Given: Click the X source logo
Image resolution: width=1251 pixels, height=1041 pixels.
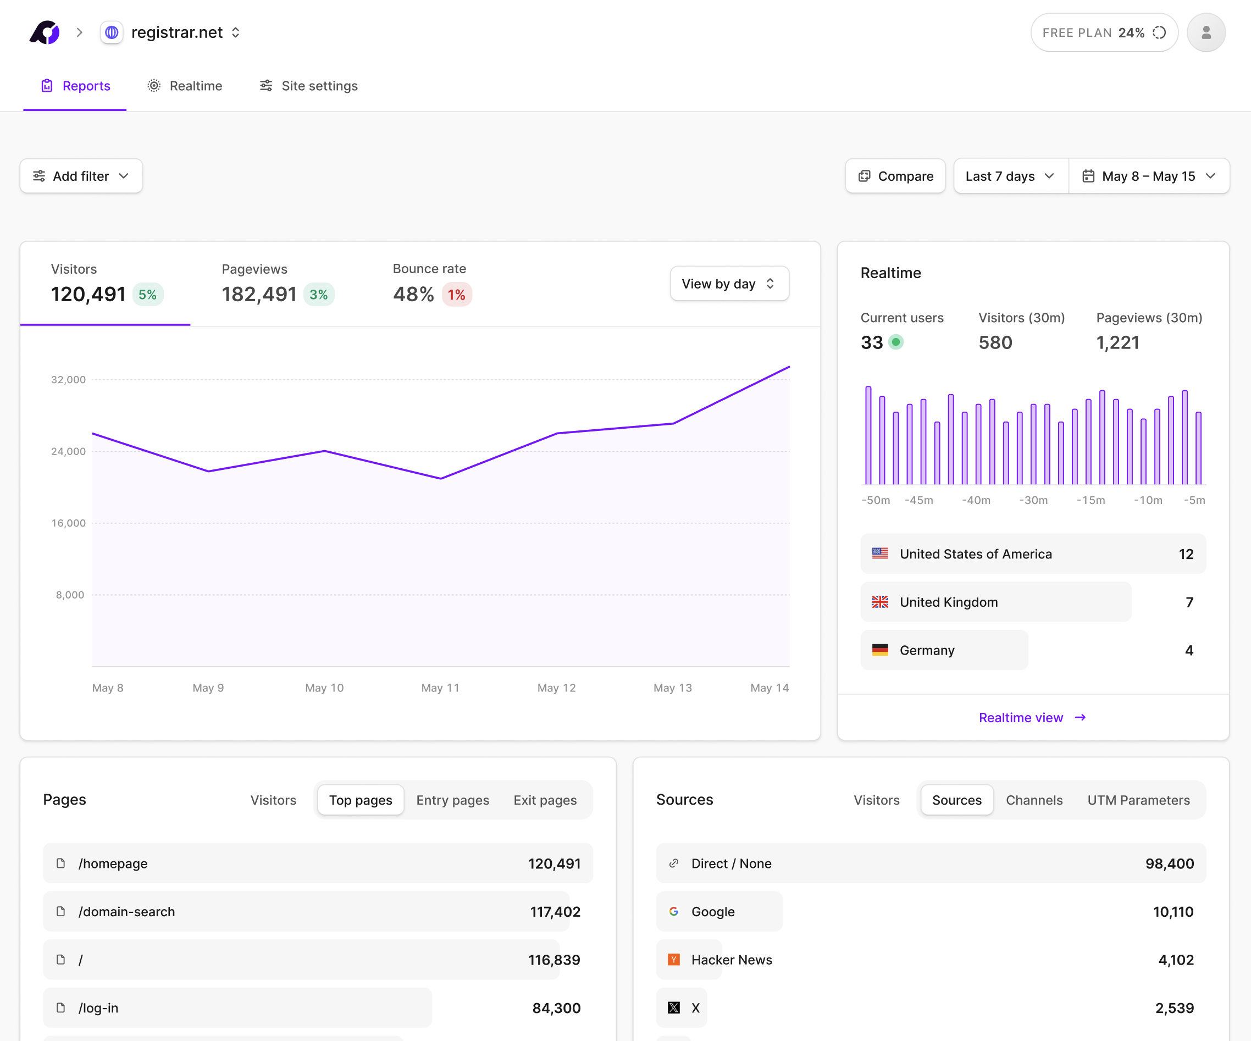Looking at the screenshot, I should tap(674, 1007).
